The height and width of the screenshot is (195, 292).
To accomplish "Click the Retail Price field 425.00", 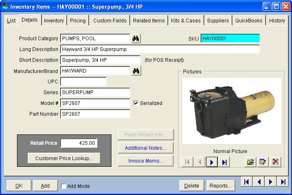I will [x=79, y=143].
